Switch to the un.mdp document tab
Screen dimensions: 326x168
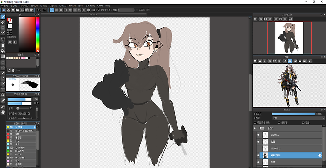click(x=94, y=14)
